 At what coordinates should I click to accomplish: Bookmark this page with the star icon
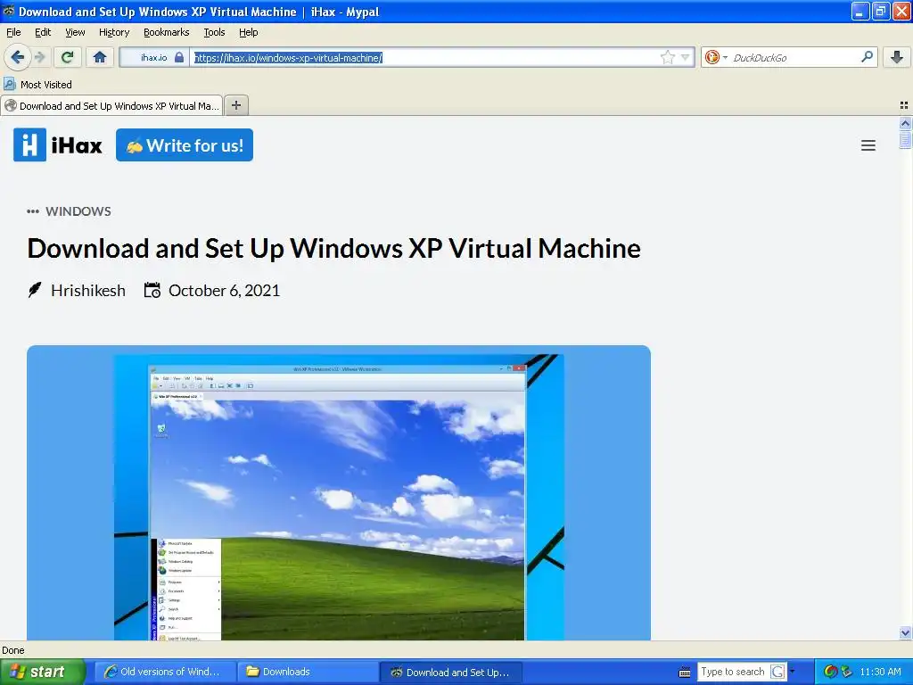667,57
